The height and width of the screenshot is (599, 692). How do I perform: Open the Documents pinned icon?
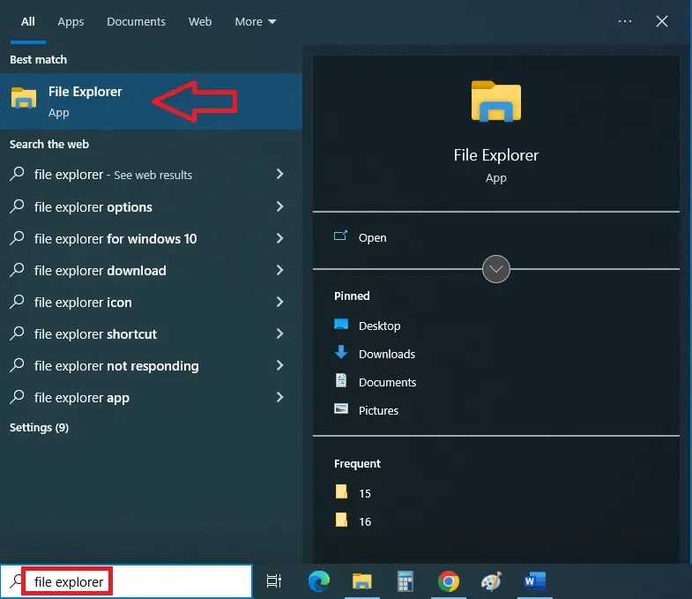(340, 380)
